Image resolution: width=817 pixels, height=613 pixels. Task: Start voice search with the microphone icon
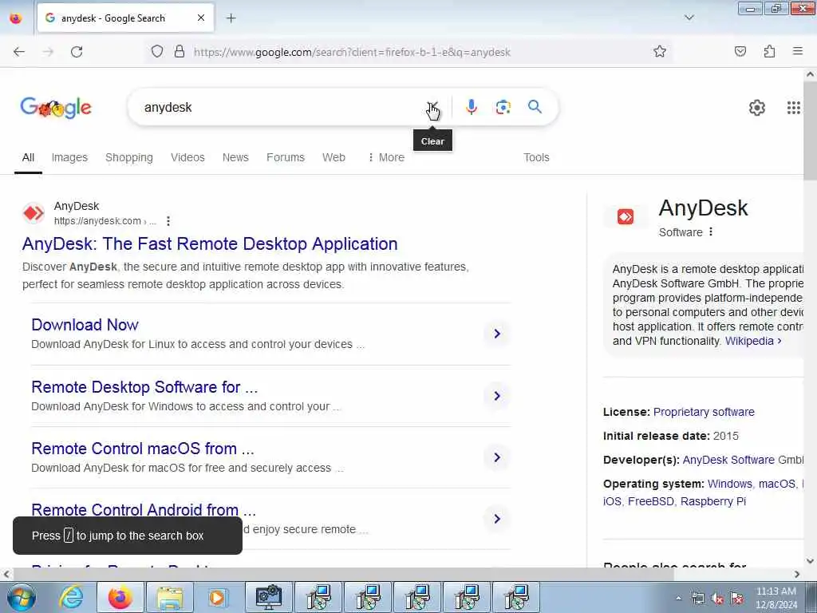(x=471, y=107)
